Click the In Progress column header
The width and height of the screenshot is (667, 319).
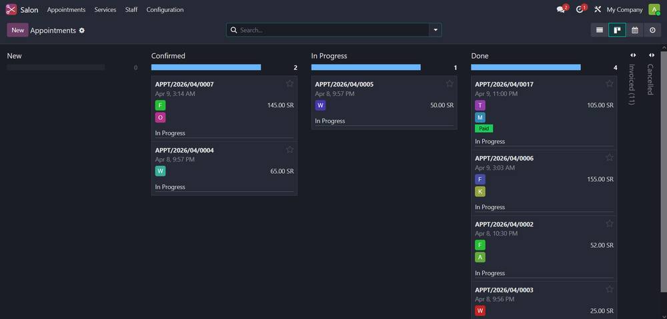tap(329, 56)
